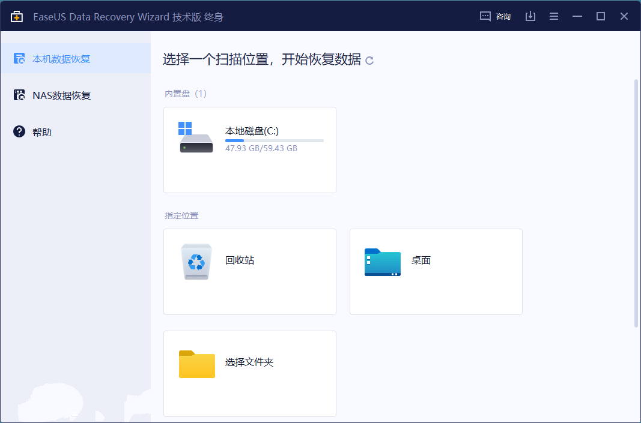Image resolution: width=641 pixels, height=423 pixels.
Task: Choose 回收站 as scan location
Action: click(240, 260)
